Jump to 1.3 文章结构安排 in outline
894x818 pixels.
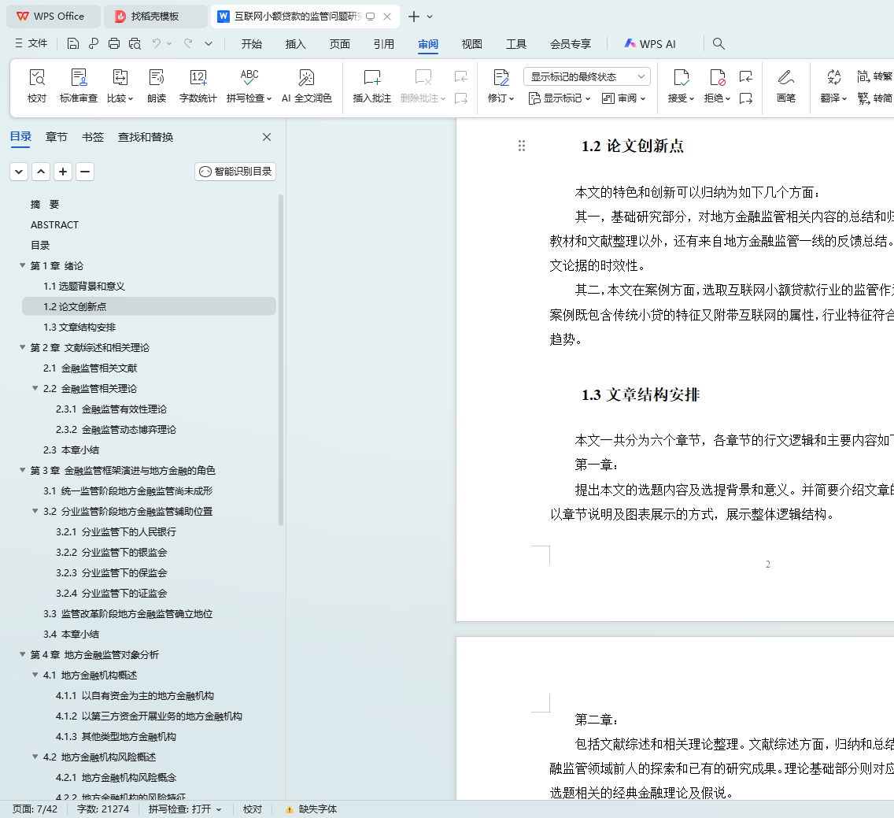point(79,327)
